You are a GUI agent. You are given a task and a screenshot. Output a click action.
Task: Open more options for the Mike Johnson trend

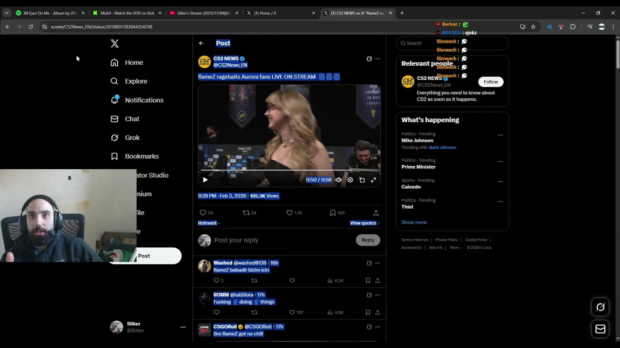tap(500, 135)
